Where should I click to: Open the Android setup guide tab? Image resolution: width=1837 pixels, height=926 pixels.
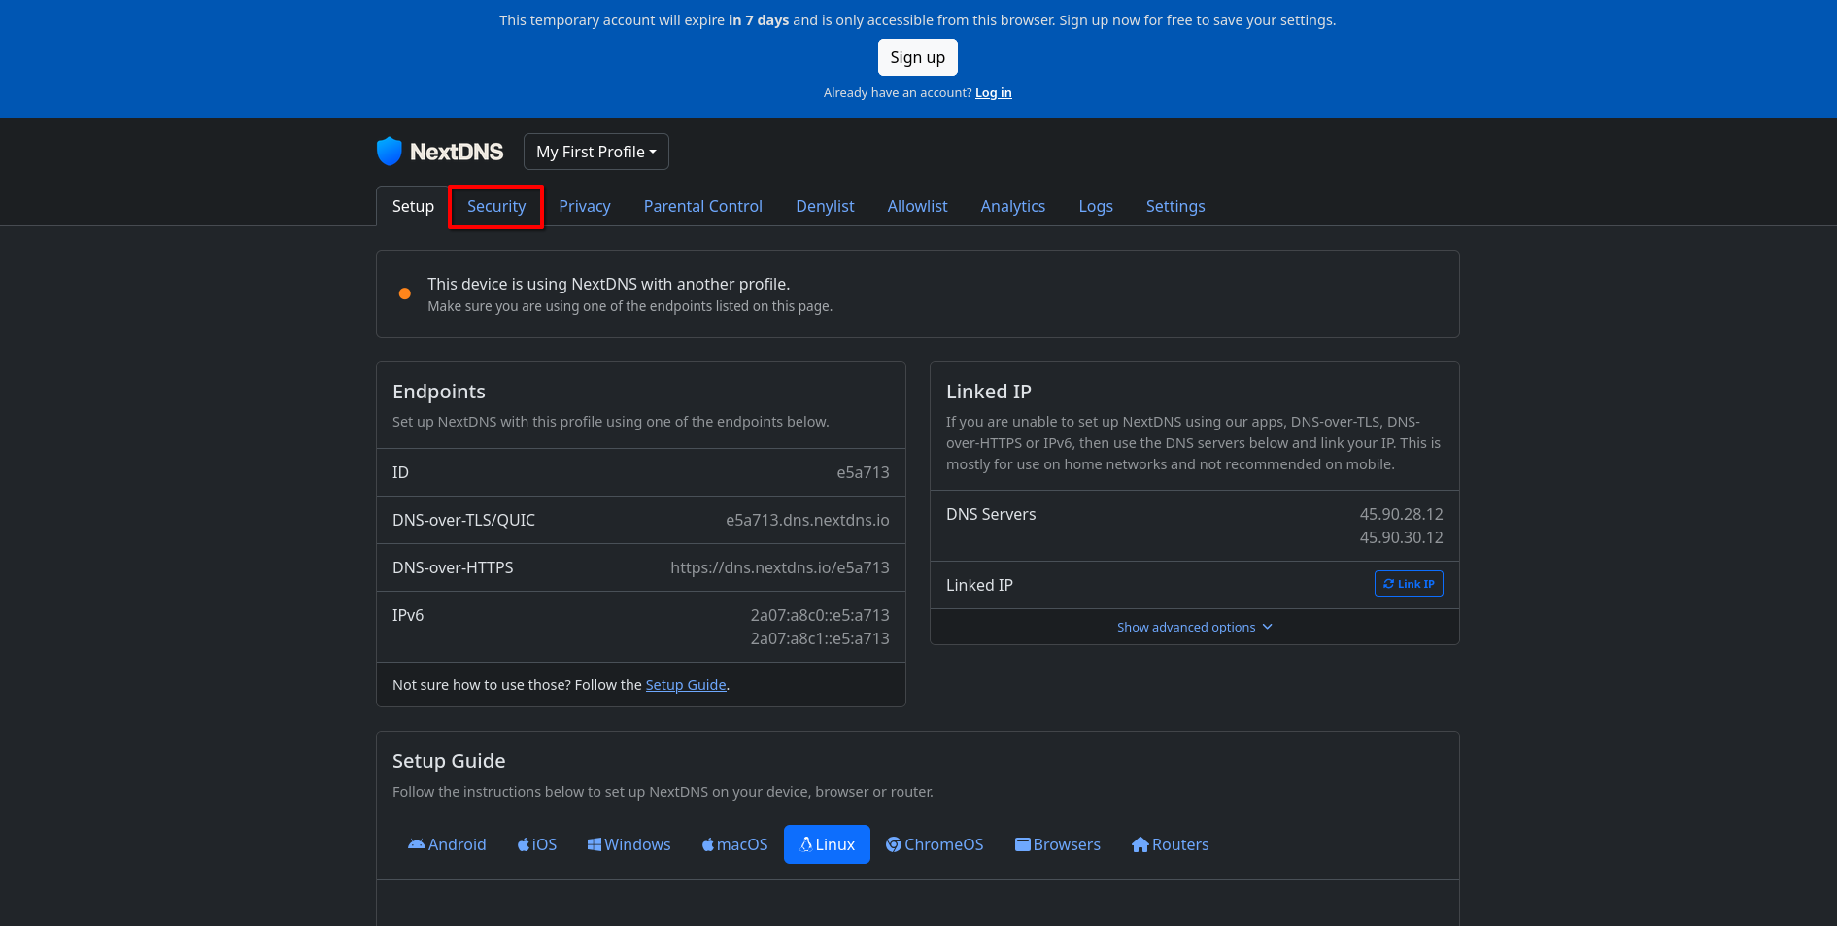(x=447, y=844)
